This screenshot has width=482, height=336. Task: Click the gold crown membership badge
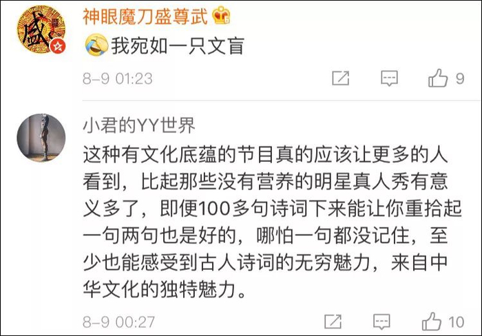(x=222, y=15)
